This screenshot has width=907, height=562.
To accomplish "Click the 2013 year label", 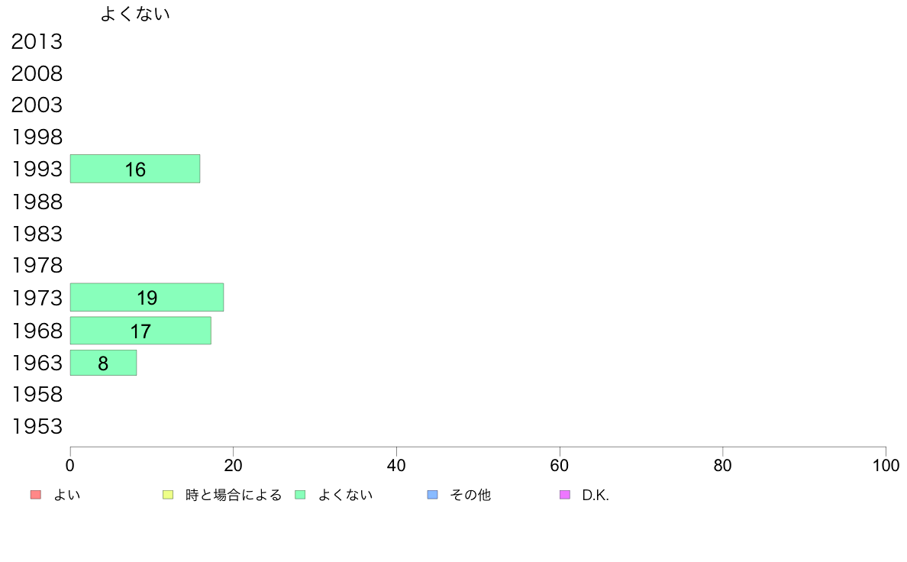I will click(x=37, y=42).
